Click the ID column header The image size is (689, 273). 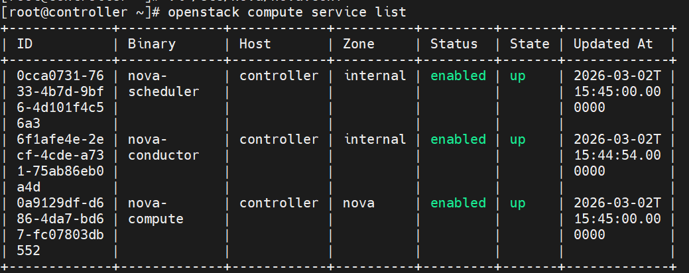pos(25,44)
